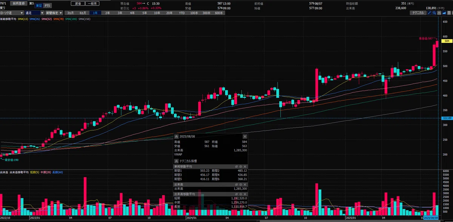Remove the 出来高移動平均 indicator row
This screenshot has height=222, width=453.
click(x=245, y=194)
